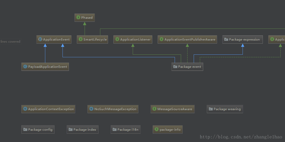Image resolution: width=285 pixels, height=142 pixels.
Task: Click the folder icon on Package i18n
Action: pyautogui.click(x=114, y=129)
